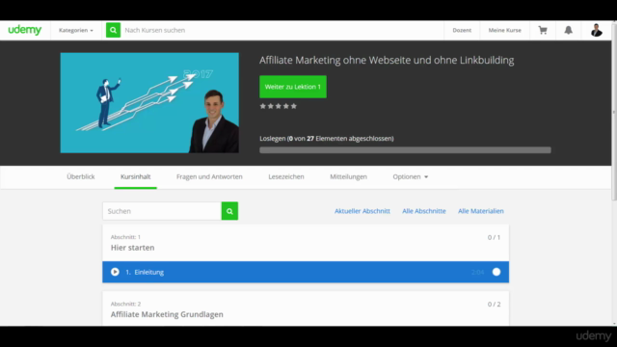The width and height of the screenshot is (617, 347).
Task: Open the Dozent link
Action: [462, 30]
